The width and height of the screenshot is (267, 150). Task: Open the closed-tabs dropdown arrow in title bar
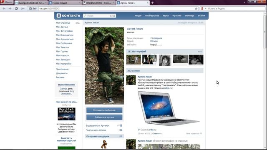coord(244,2)
